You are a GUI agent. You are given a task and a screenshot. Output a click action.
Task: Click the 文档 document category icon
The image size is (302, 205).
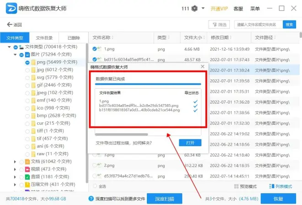(27, 162)
